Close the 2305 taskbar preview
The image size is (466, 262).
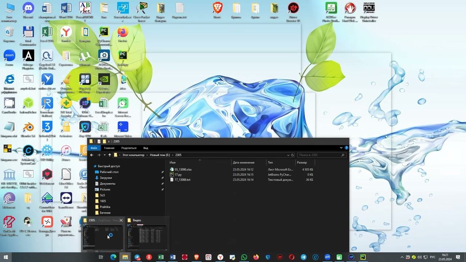point(121,220)
